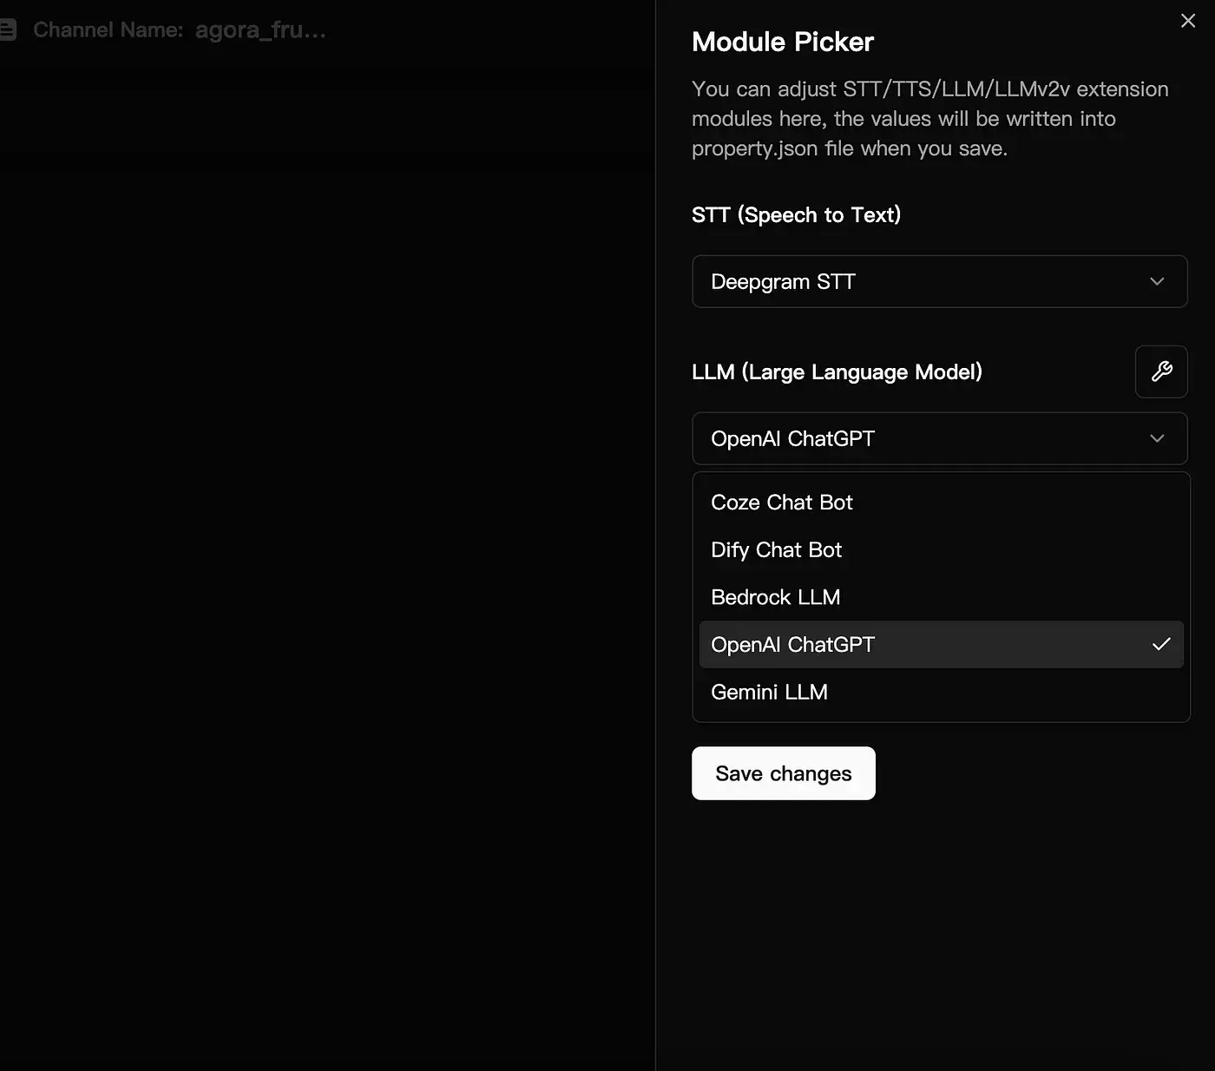Screen dimensions: 1215x1071
Task: Close the Module Picker panel
Action: point(1188,21)
